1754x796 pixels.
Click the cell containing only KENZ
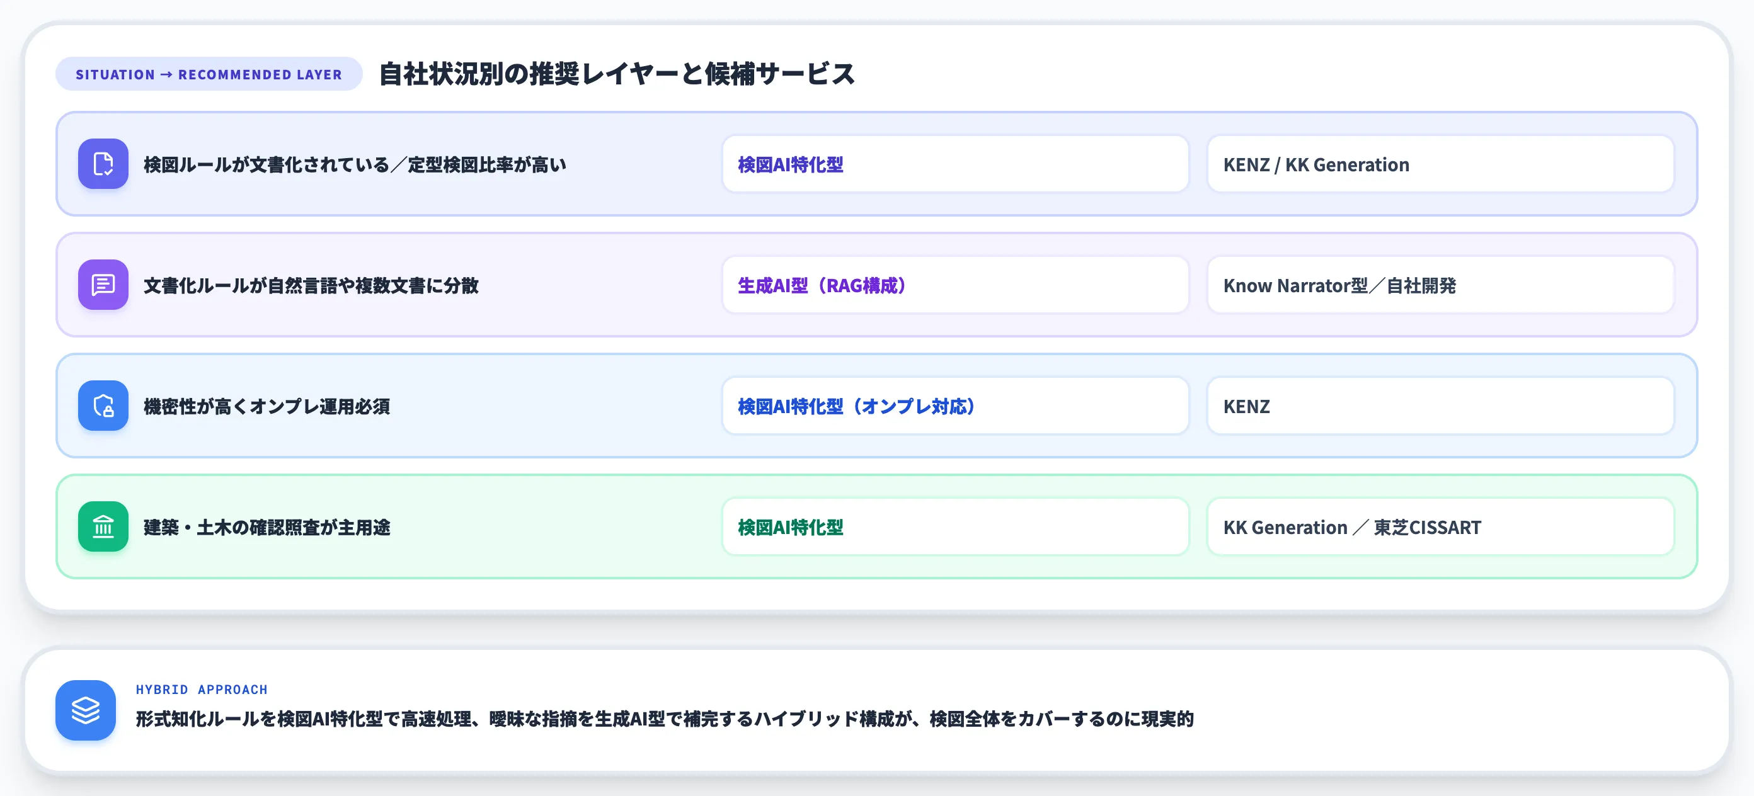pyautogui.click(x=1440, y=406)
